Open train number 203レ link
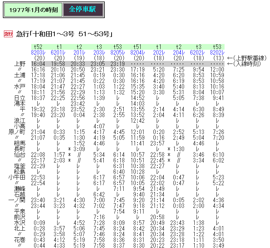The width and height of the screenshot is (270, 248). 99,53
